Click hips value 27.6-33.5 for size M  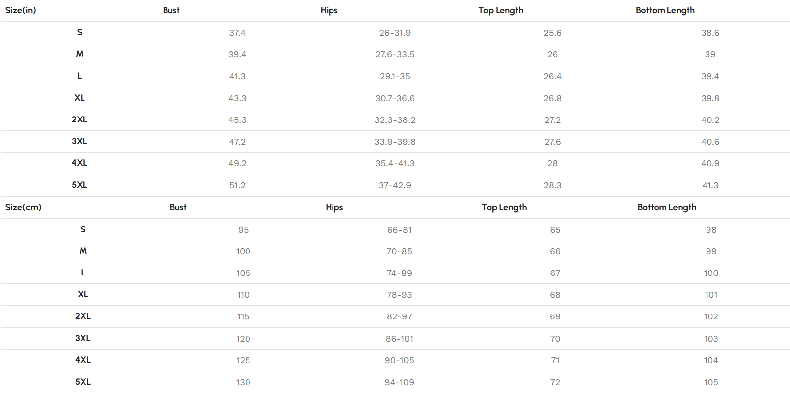[395, 54]
